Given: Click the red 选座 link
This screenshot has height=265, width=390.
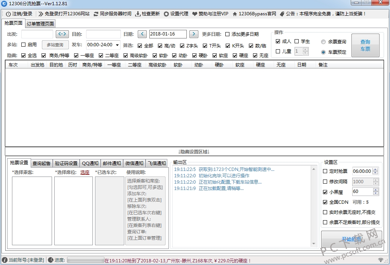Looking at the screenshot, I should point(85,172).
